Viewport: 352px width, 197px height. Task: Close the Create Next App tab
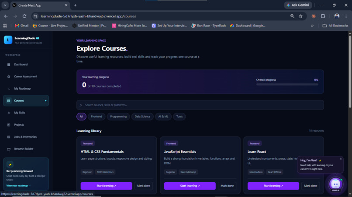(x=66, y=5)
